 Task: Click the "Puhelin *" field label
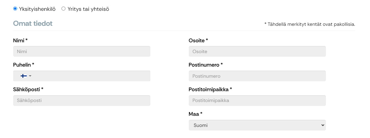click(24, 65)
